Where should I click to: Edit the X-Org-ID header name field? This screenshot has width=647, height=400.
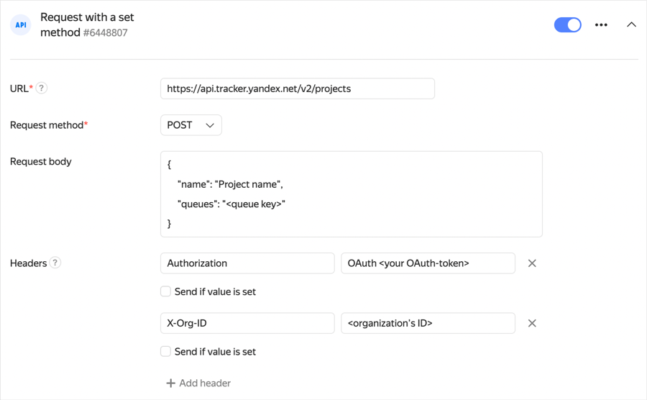[247, 323]
